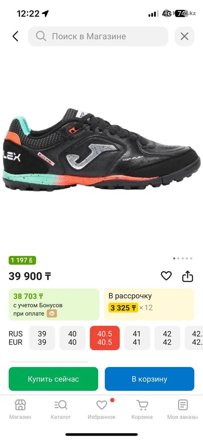Select shoe size 42

(167, 338)
